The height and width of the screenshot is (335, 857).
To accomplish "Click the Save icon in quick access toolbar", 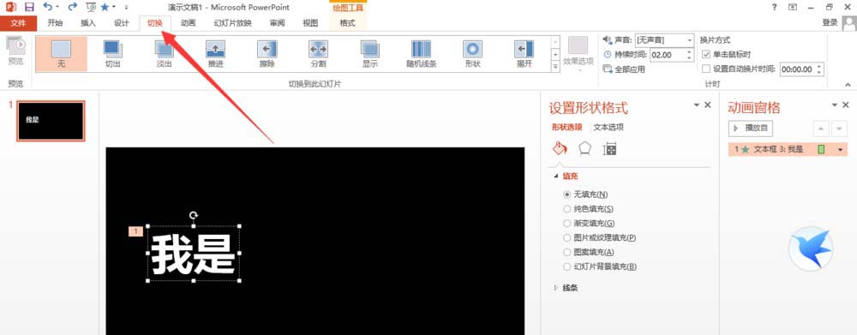I will [29, 7].
